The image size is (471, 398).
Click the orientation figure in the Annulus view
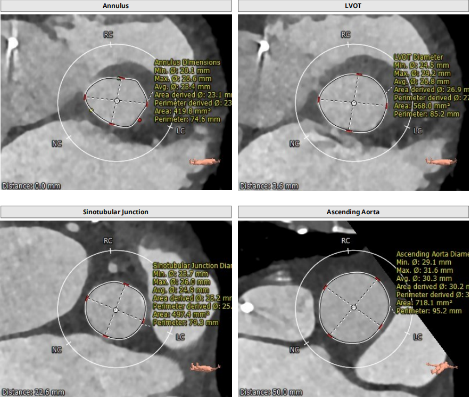(204, 162)
